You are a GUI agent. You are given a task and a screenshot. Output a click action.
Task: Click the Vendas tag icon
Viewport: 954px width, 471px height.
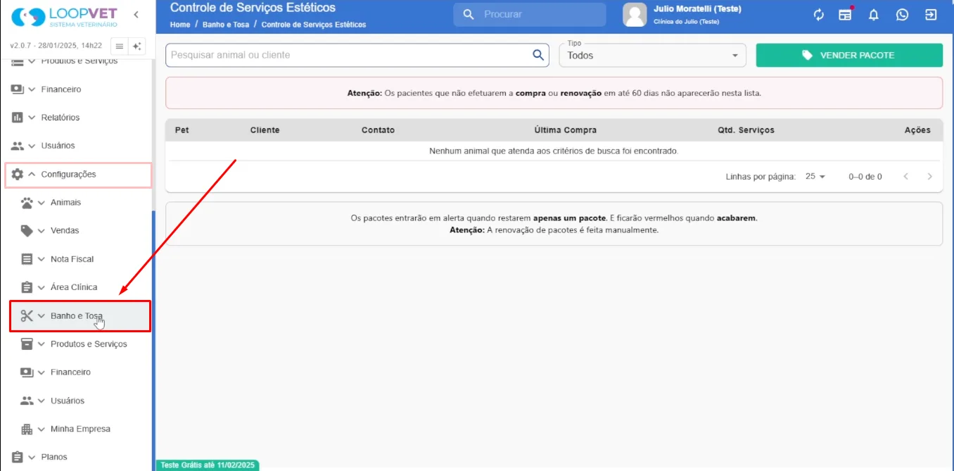pyautogui.click(x=27, y=231)
